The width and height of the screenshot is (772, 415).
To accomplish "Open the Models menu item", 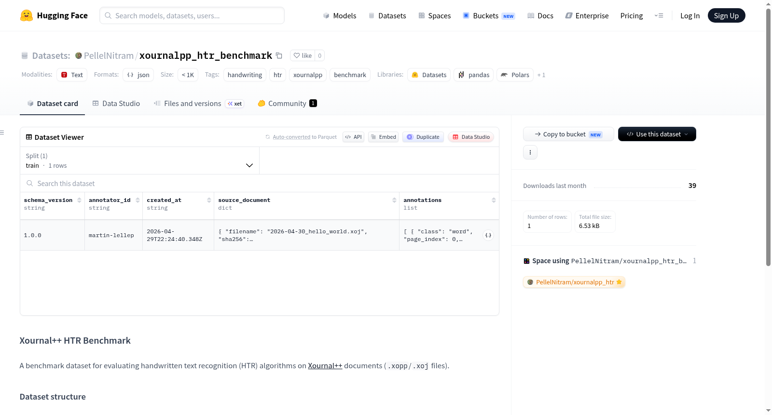I will pos(340,15).
